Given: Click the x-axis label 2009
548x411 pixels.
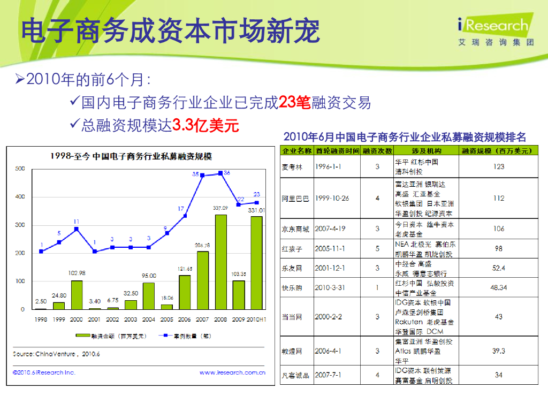Looking at the screenshot, I should coord(239,319).
